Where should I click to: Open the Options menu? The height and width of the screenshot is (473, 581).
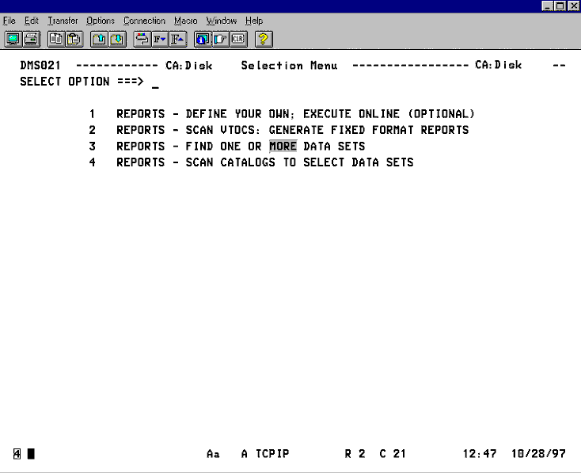(101, 21)
